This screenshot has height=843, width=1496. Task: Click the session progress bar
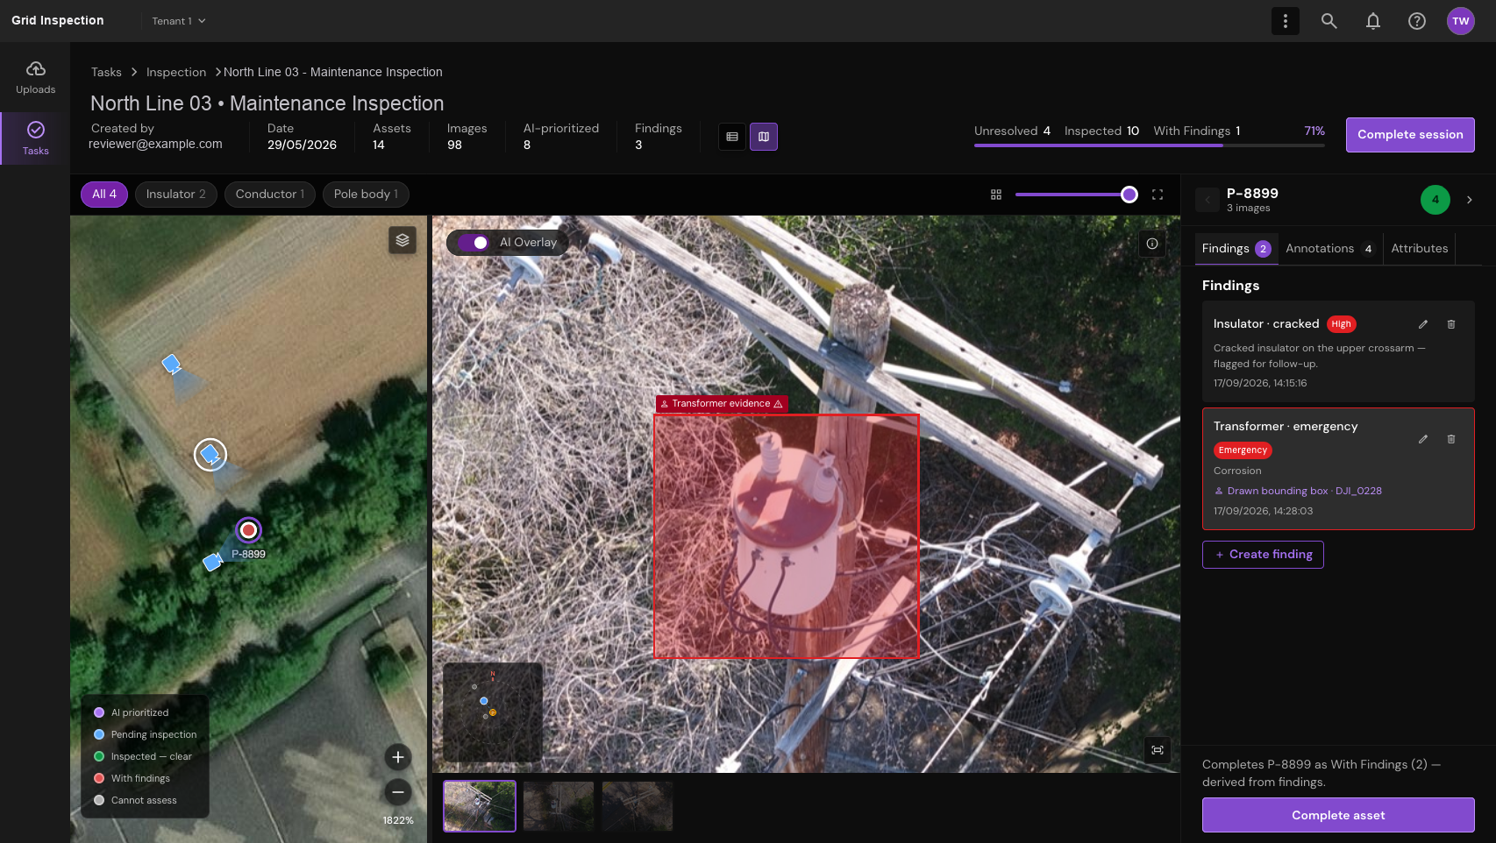(x=1150, y=145)
